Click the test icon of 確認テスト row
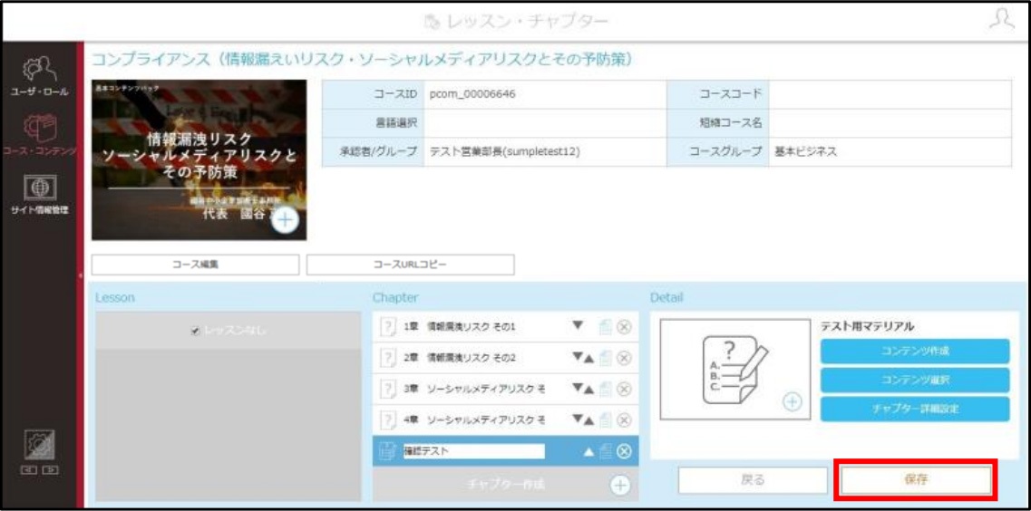The width and height of the screenshot is (1031, 511). coord(389,450)
